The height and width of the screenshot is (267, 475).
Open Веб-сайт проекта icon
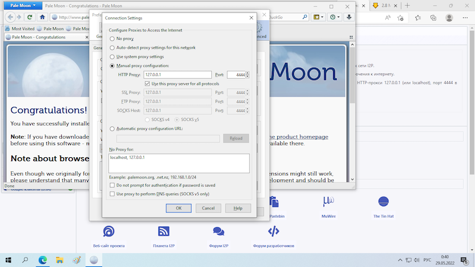(109, 231)
